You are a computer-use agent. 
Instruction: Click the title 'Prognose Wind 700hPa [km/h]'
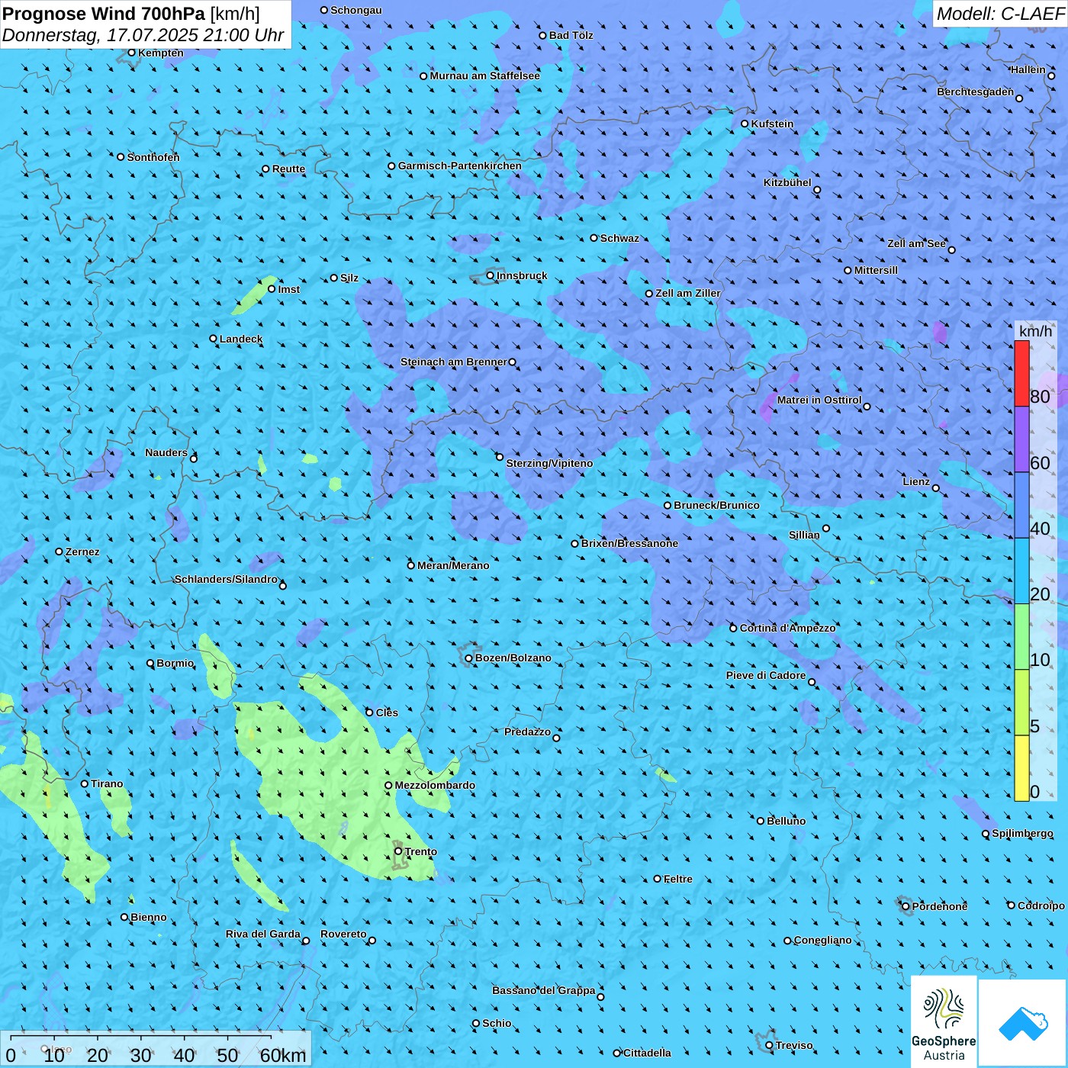click(x=131, y=13)
